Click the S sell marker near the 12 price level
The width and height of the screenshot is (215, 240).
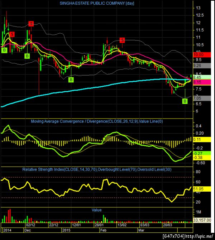[31, 24]
